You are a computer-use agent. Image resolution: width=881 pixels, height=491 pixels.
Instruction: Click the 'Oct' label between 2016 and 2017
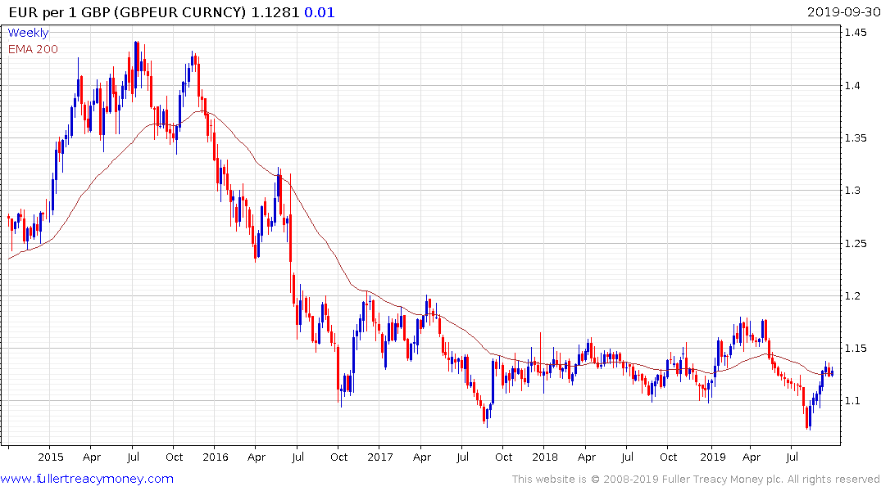coord(338,457)
